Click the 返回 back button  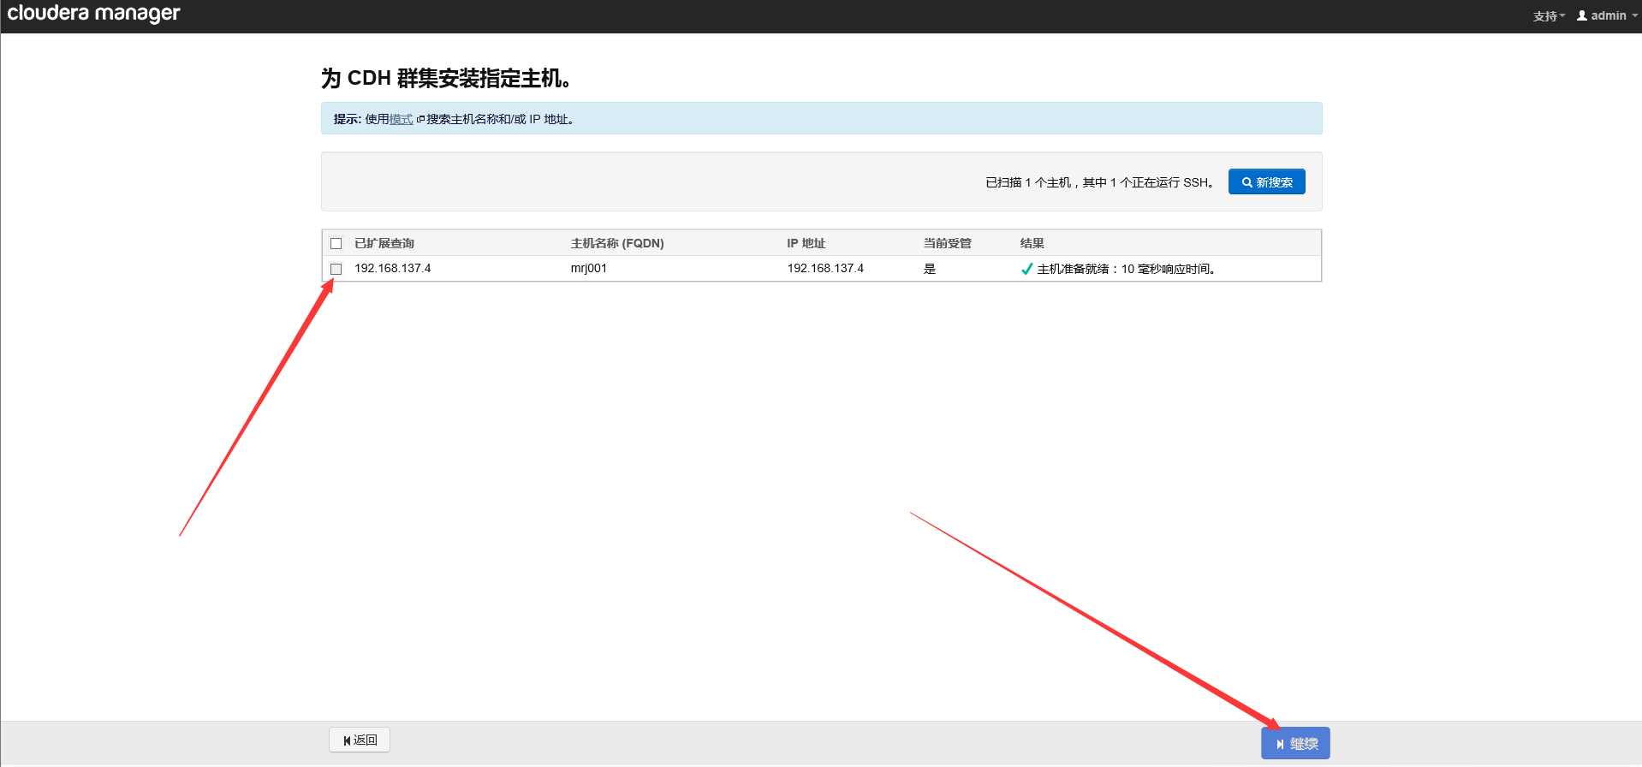pos(360,740)
